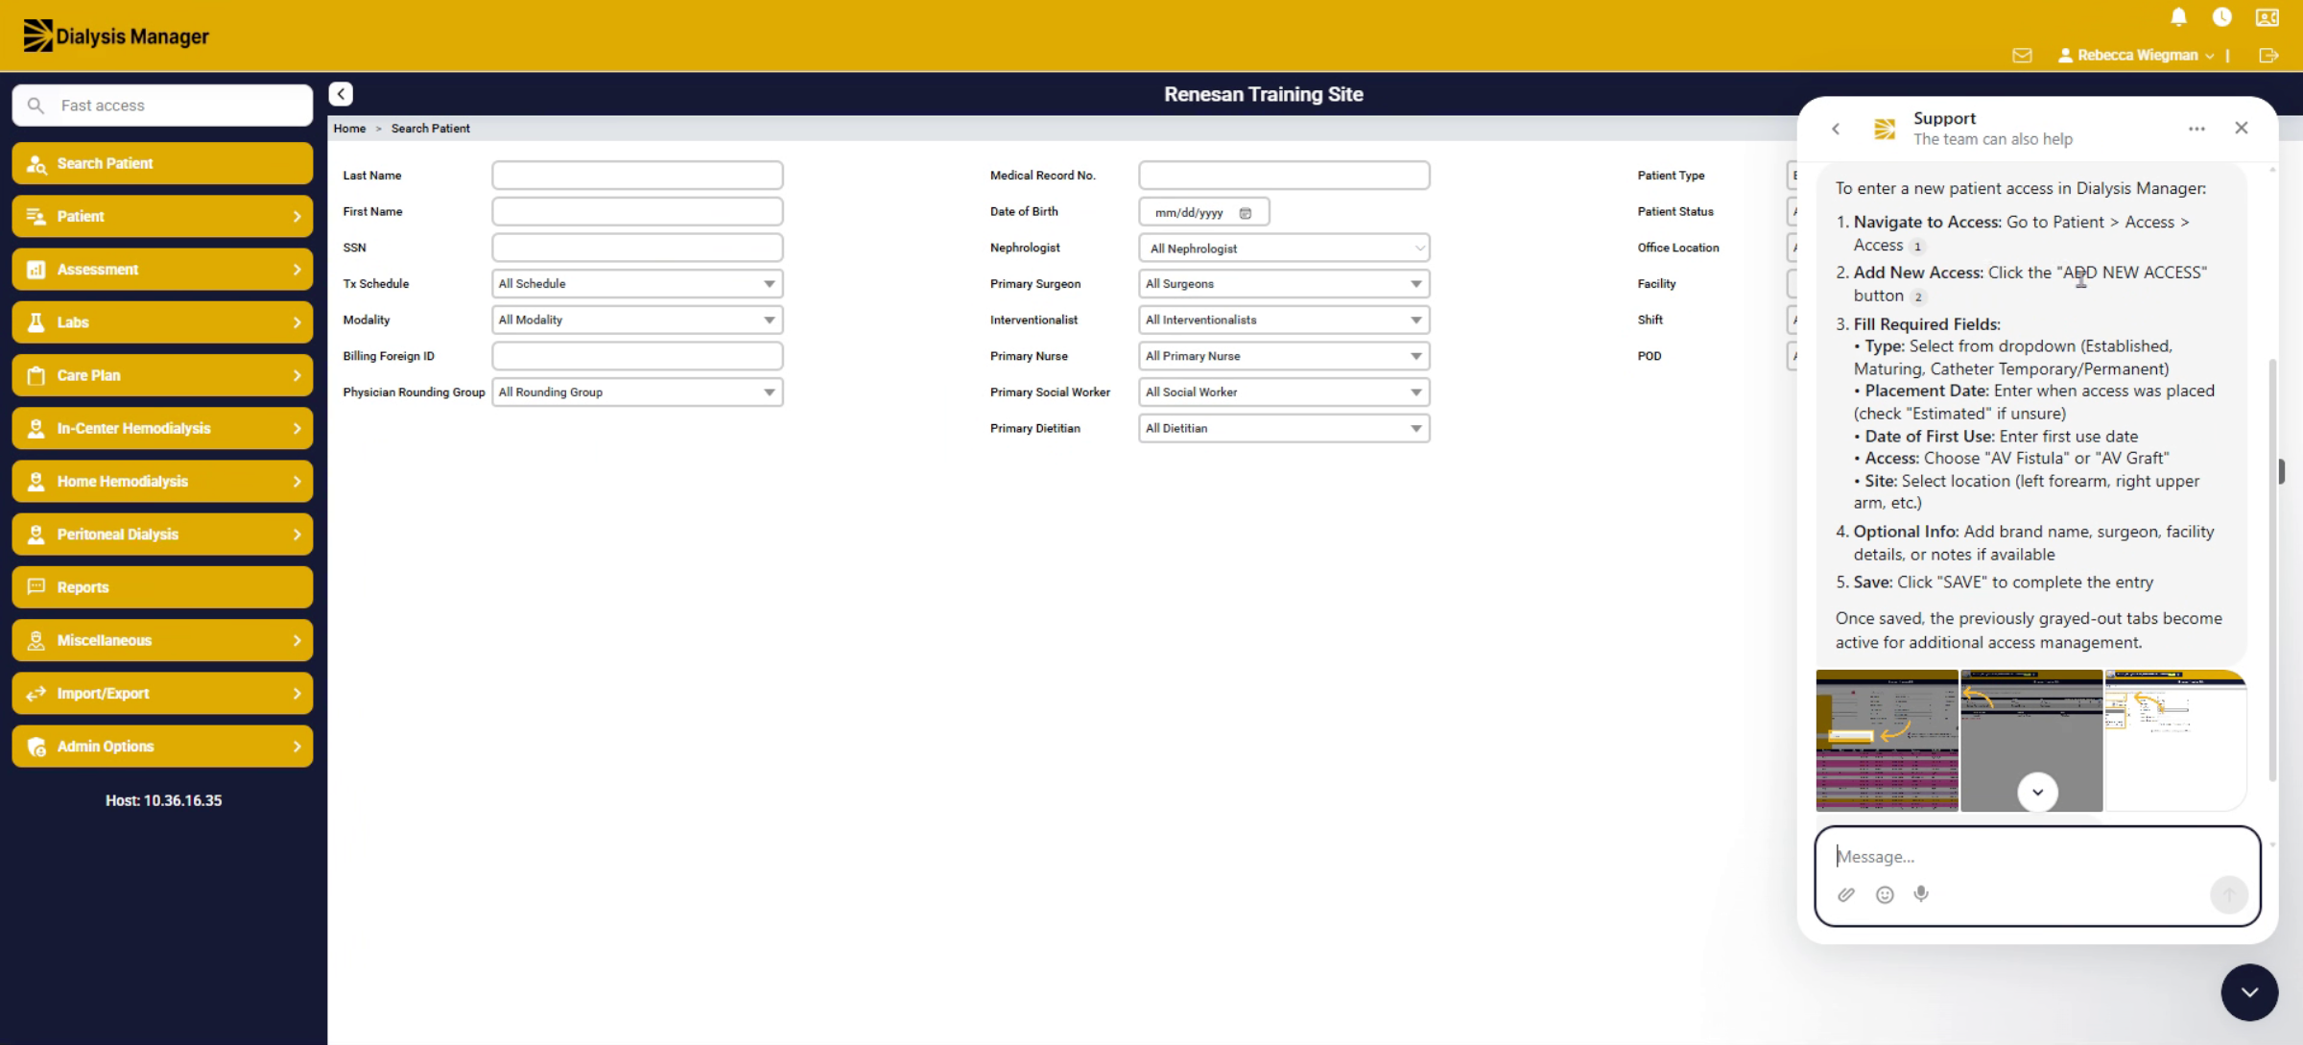The width and height of the screenshot is (2303, 1045).
Task: Click the logout icon in header
Action: (x=2268, y=56)
